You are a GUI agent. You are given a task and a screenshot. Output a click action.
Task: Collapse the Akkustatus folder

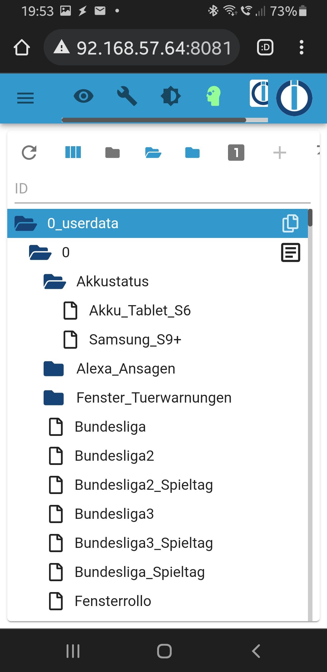coord(54,282)
